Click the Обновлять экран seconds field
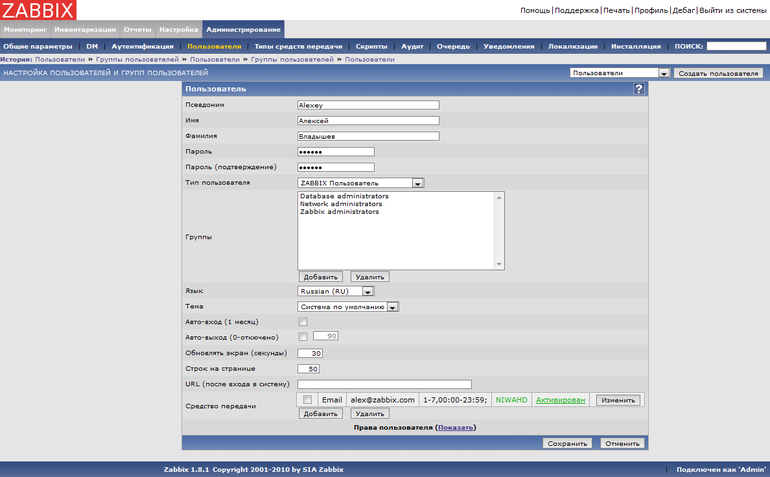The width and height of the screenshot is (770, 477). pos(310,353)
